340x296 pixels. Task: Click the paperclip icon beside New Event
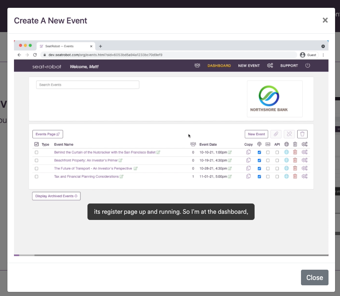(276, 134)
